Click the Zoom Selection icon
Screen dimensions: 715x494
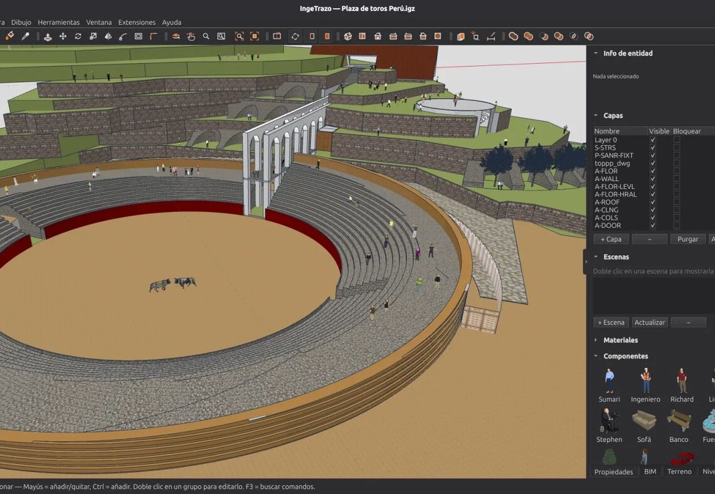click(255, 36)
